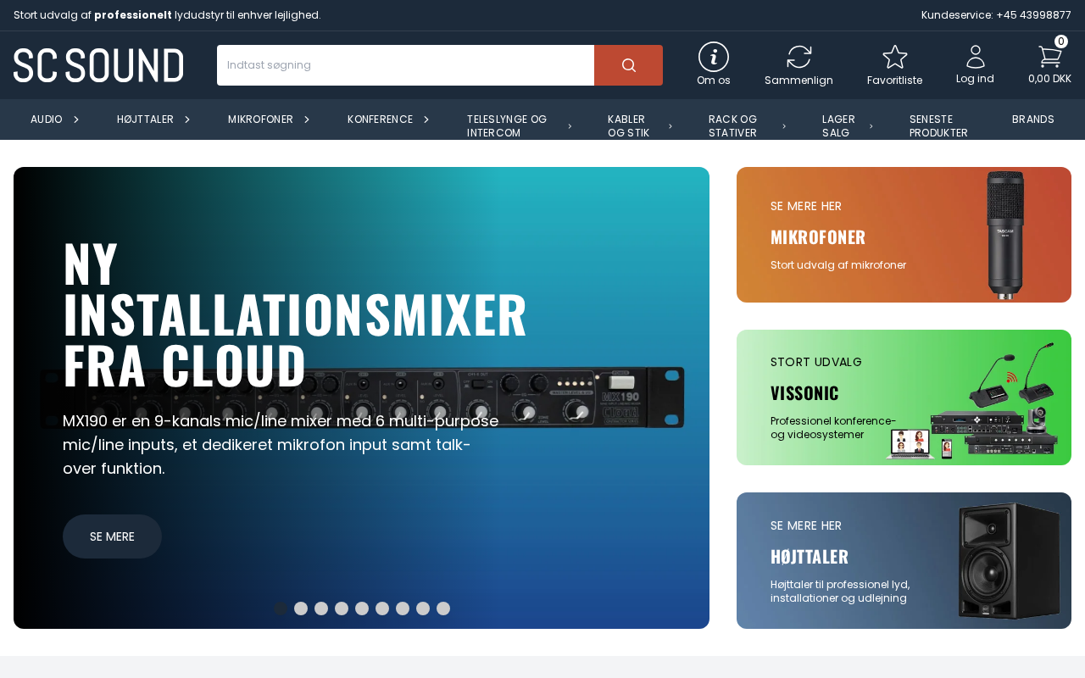Screen dimensions: 1085x678
Task: Open the Om os info icon
Action: click(714, 57)
